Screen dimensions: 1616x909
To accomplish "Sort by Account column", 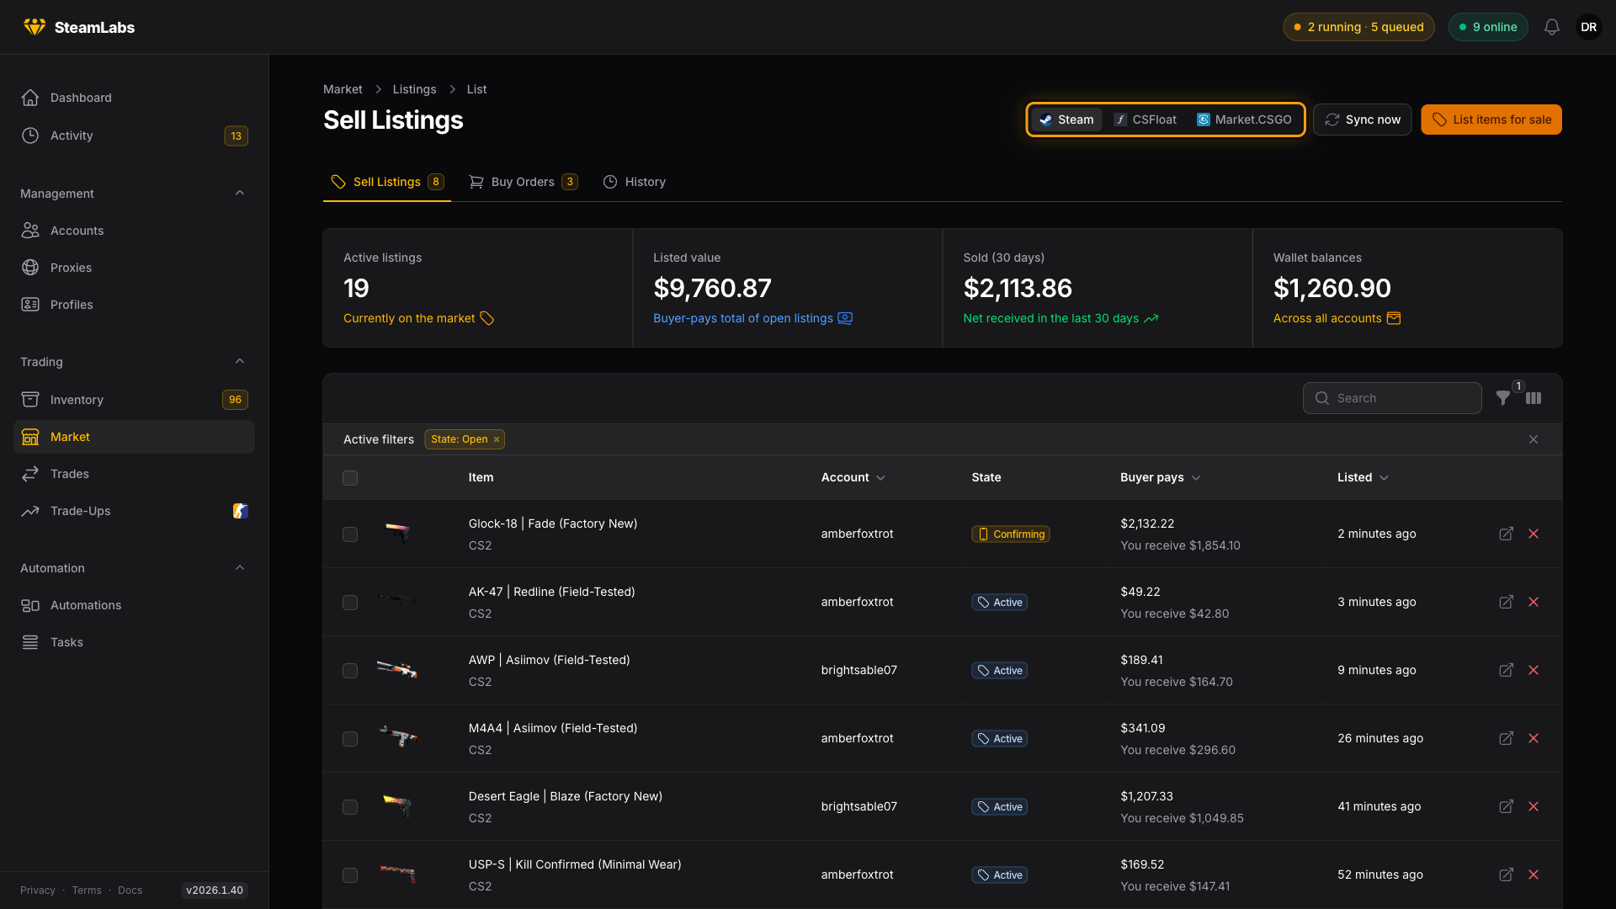I will click(853, 477).
